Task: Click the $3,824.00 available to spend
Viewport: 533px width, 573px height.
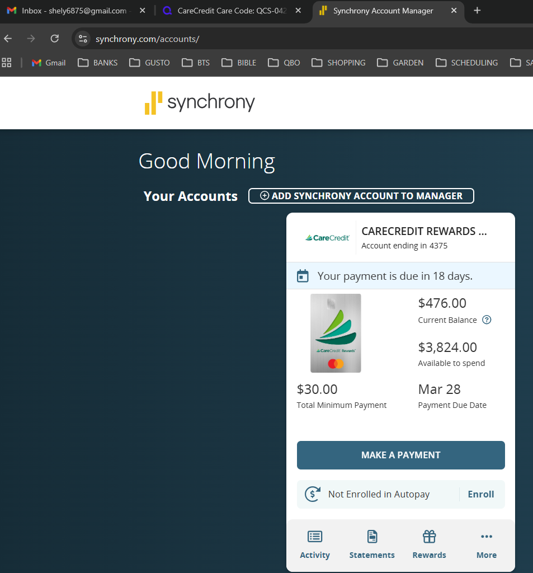Action: coord(447,347)
